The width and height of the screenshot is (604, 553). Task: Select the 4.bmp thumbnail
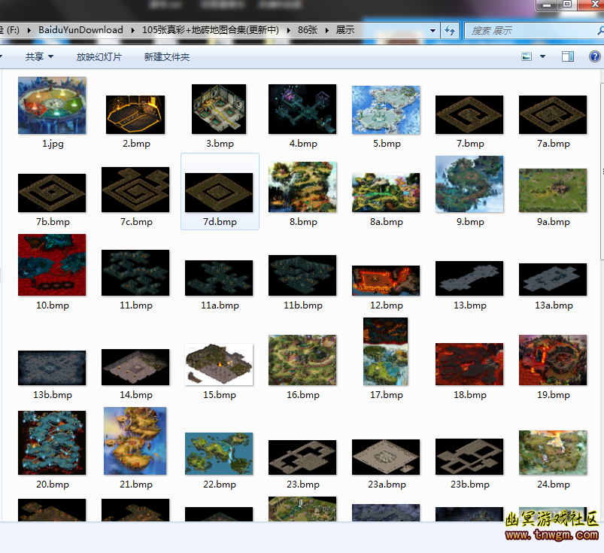tap(302, 109)
